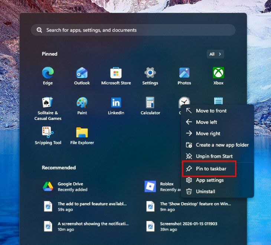
Task: Open File Explorer from pinned apps
Action: (x=82, y=136)
